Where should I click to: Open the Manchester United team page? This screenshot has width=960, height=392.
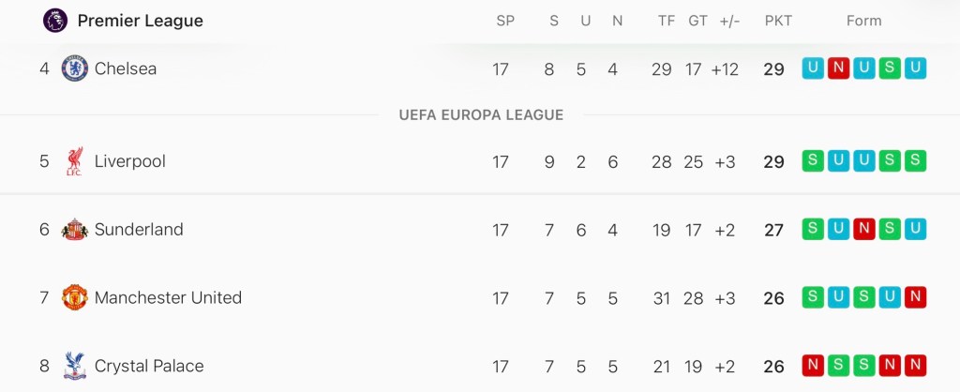(x=168, y=298)
